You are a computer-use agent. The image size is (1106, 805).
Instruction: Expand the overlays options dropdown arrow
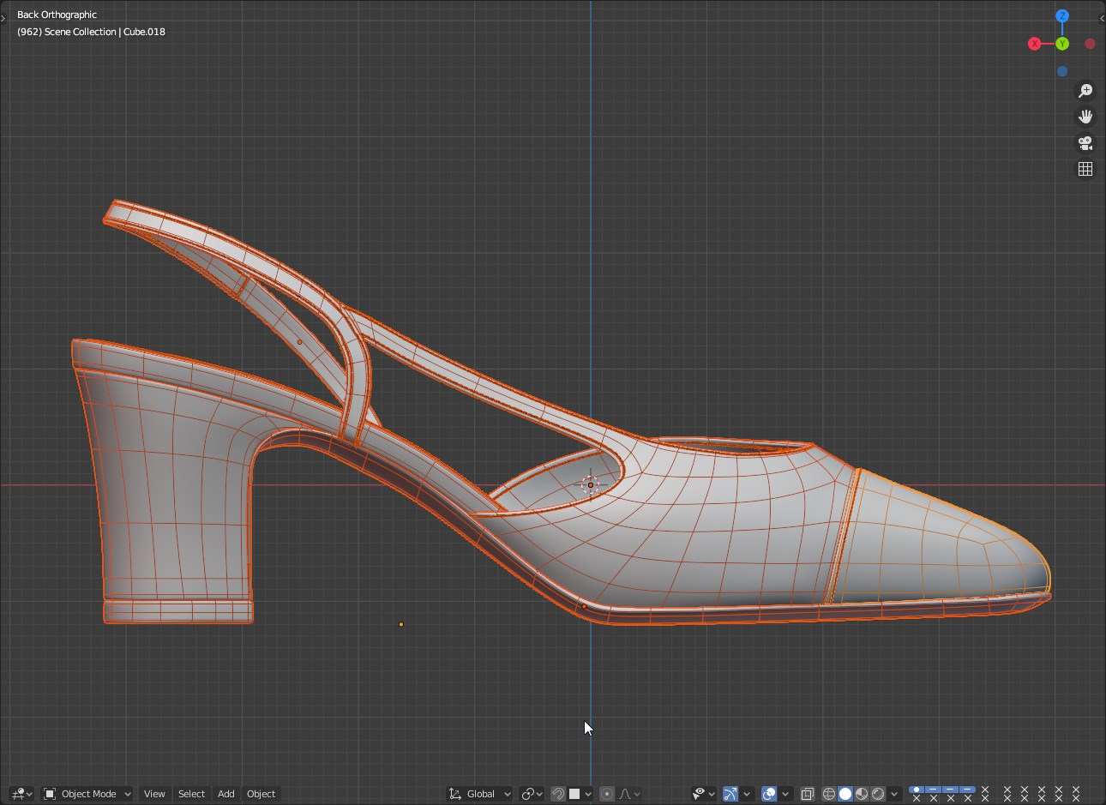pos(785,794)
